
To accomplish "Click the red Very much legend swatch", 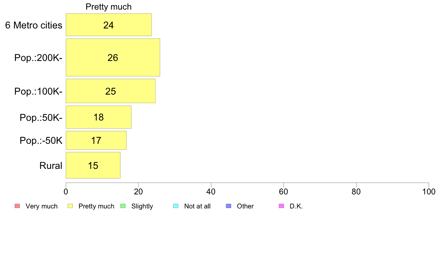I will point(17,206).
